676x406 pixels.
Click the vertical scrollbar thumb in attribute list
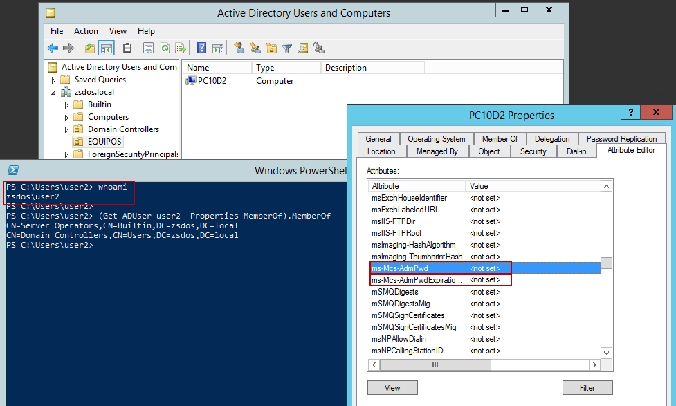[x=606, y=263]
